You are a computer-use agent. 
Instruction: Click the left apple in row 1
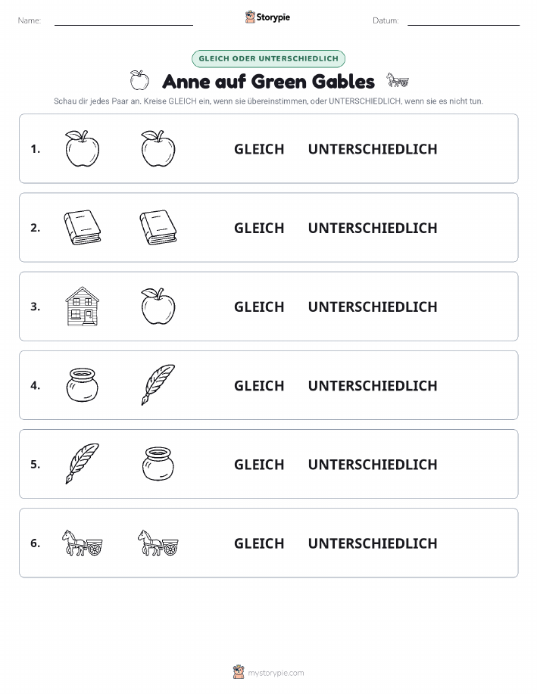point(83,148)
